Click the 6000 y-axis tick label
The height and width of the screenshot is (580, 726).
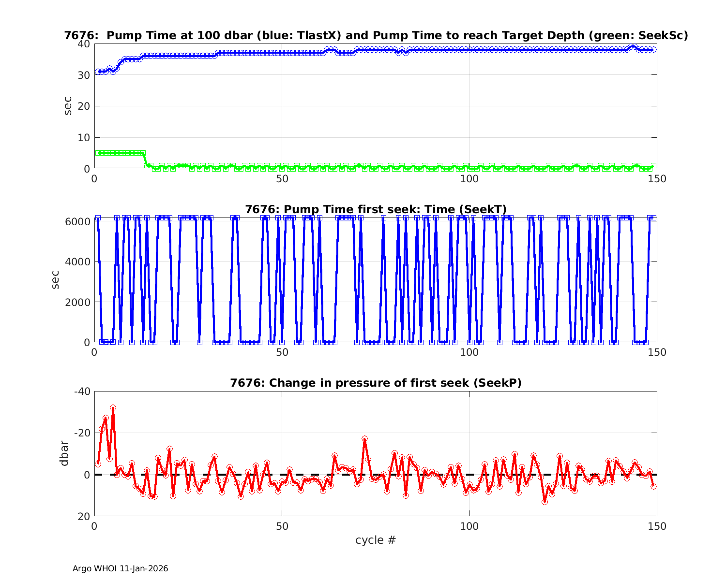(x=78, y=221)
